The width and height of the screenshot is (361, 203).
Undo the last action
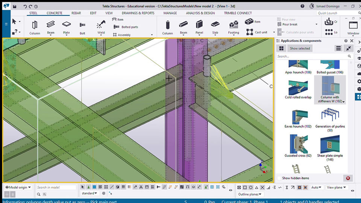coord(25,6)
